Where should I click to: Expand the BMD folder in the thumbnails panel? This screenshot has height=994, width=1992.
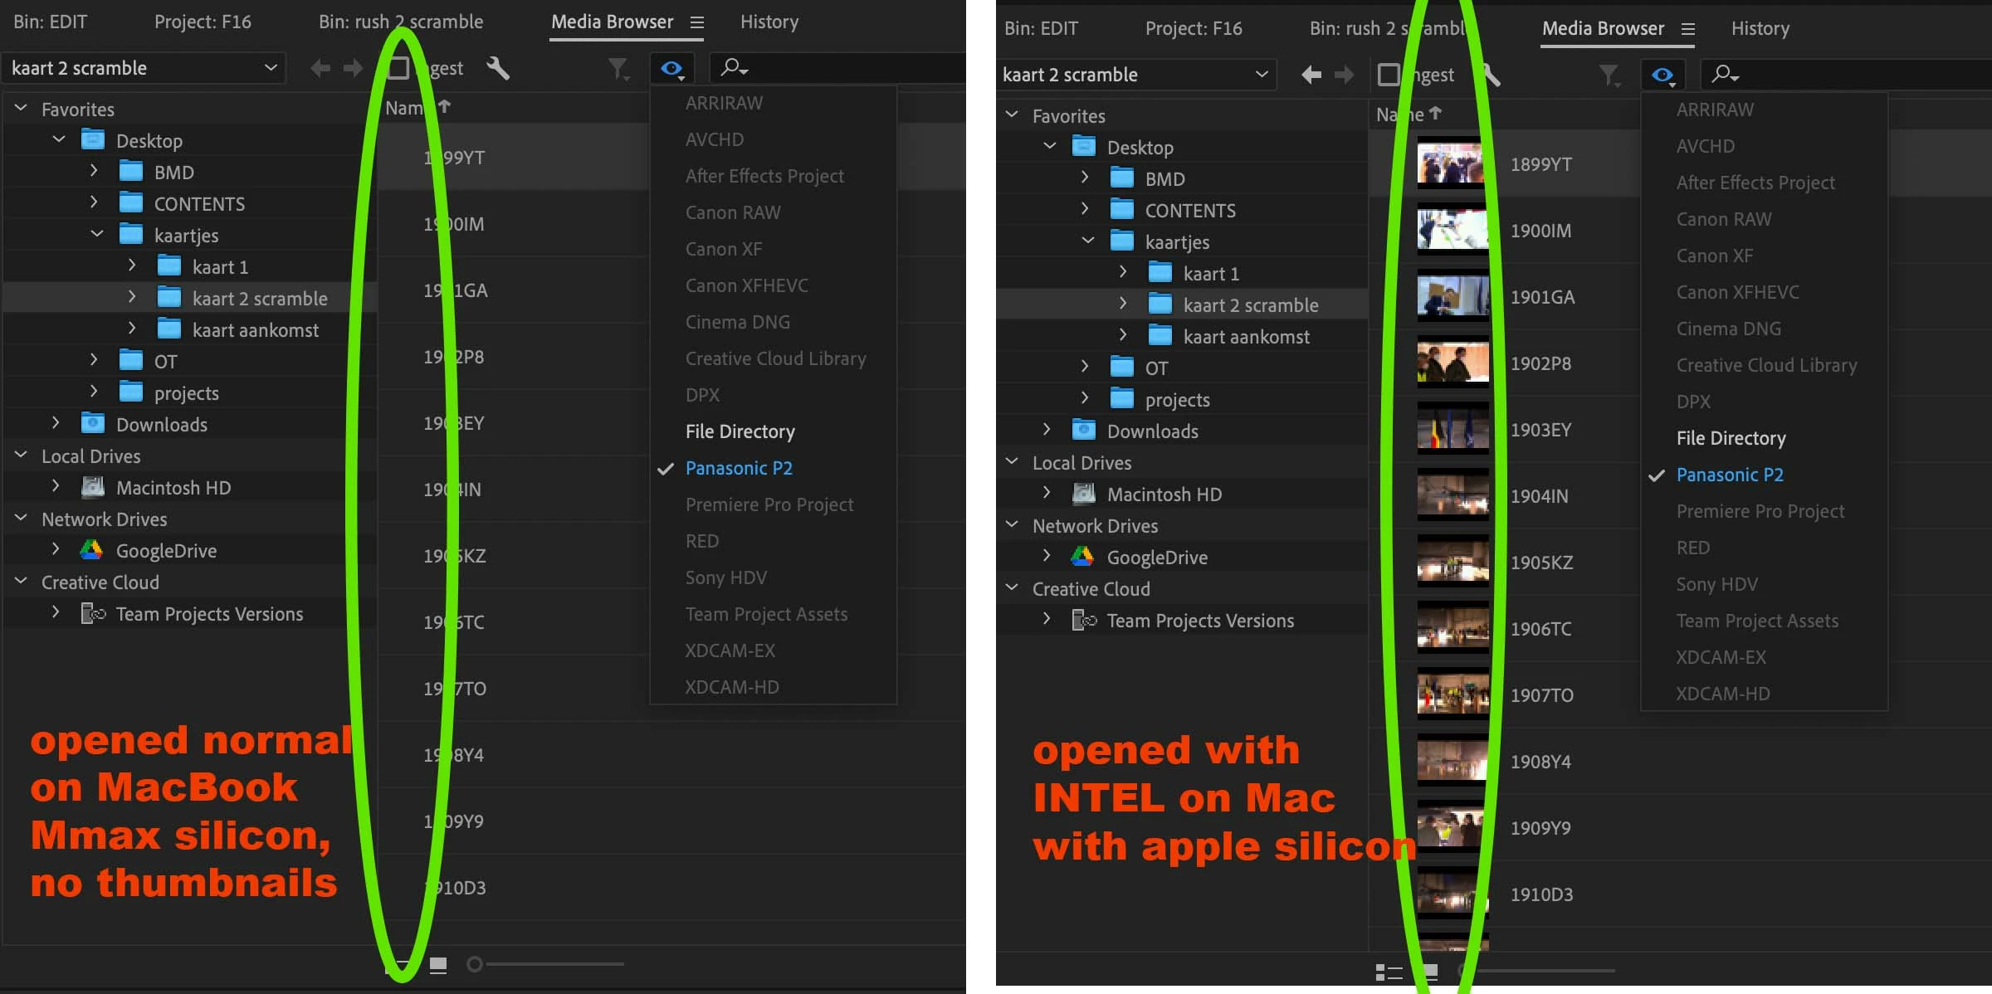1085,178
